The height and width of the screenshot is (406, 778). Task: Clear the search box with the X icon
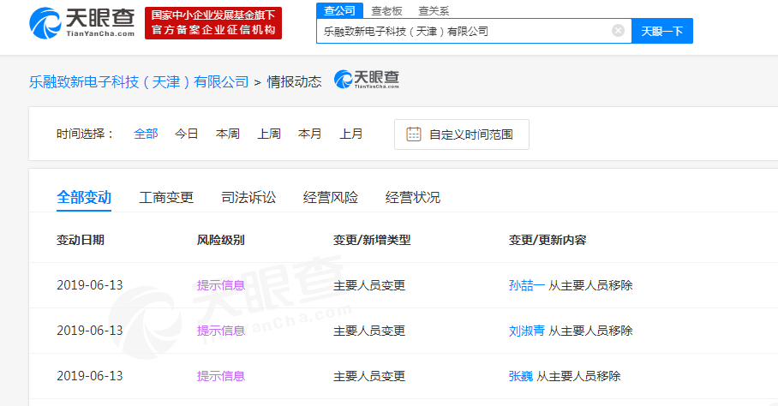(x=618, y=31)
